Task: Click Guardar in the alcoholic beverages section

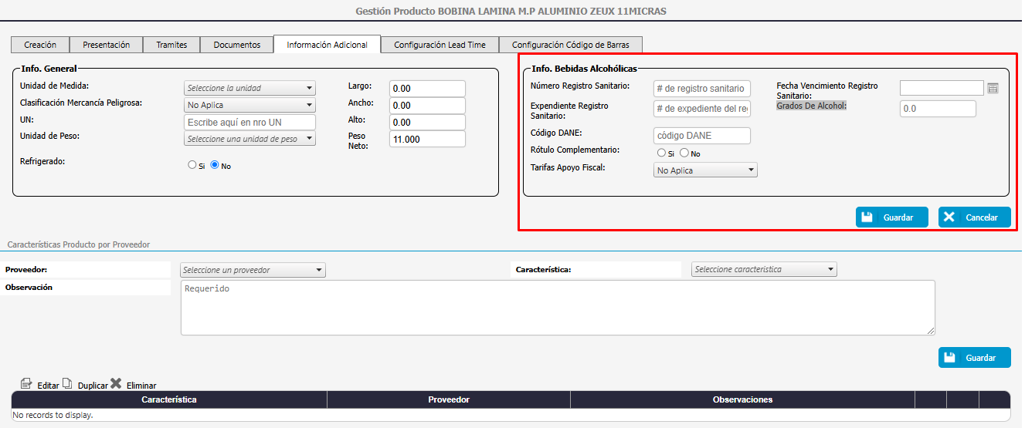Action: (891, 217)
